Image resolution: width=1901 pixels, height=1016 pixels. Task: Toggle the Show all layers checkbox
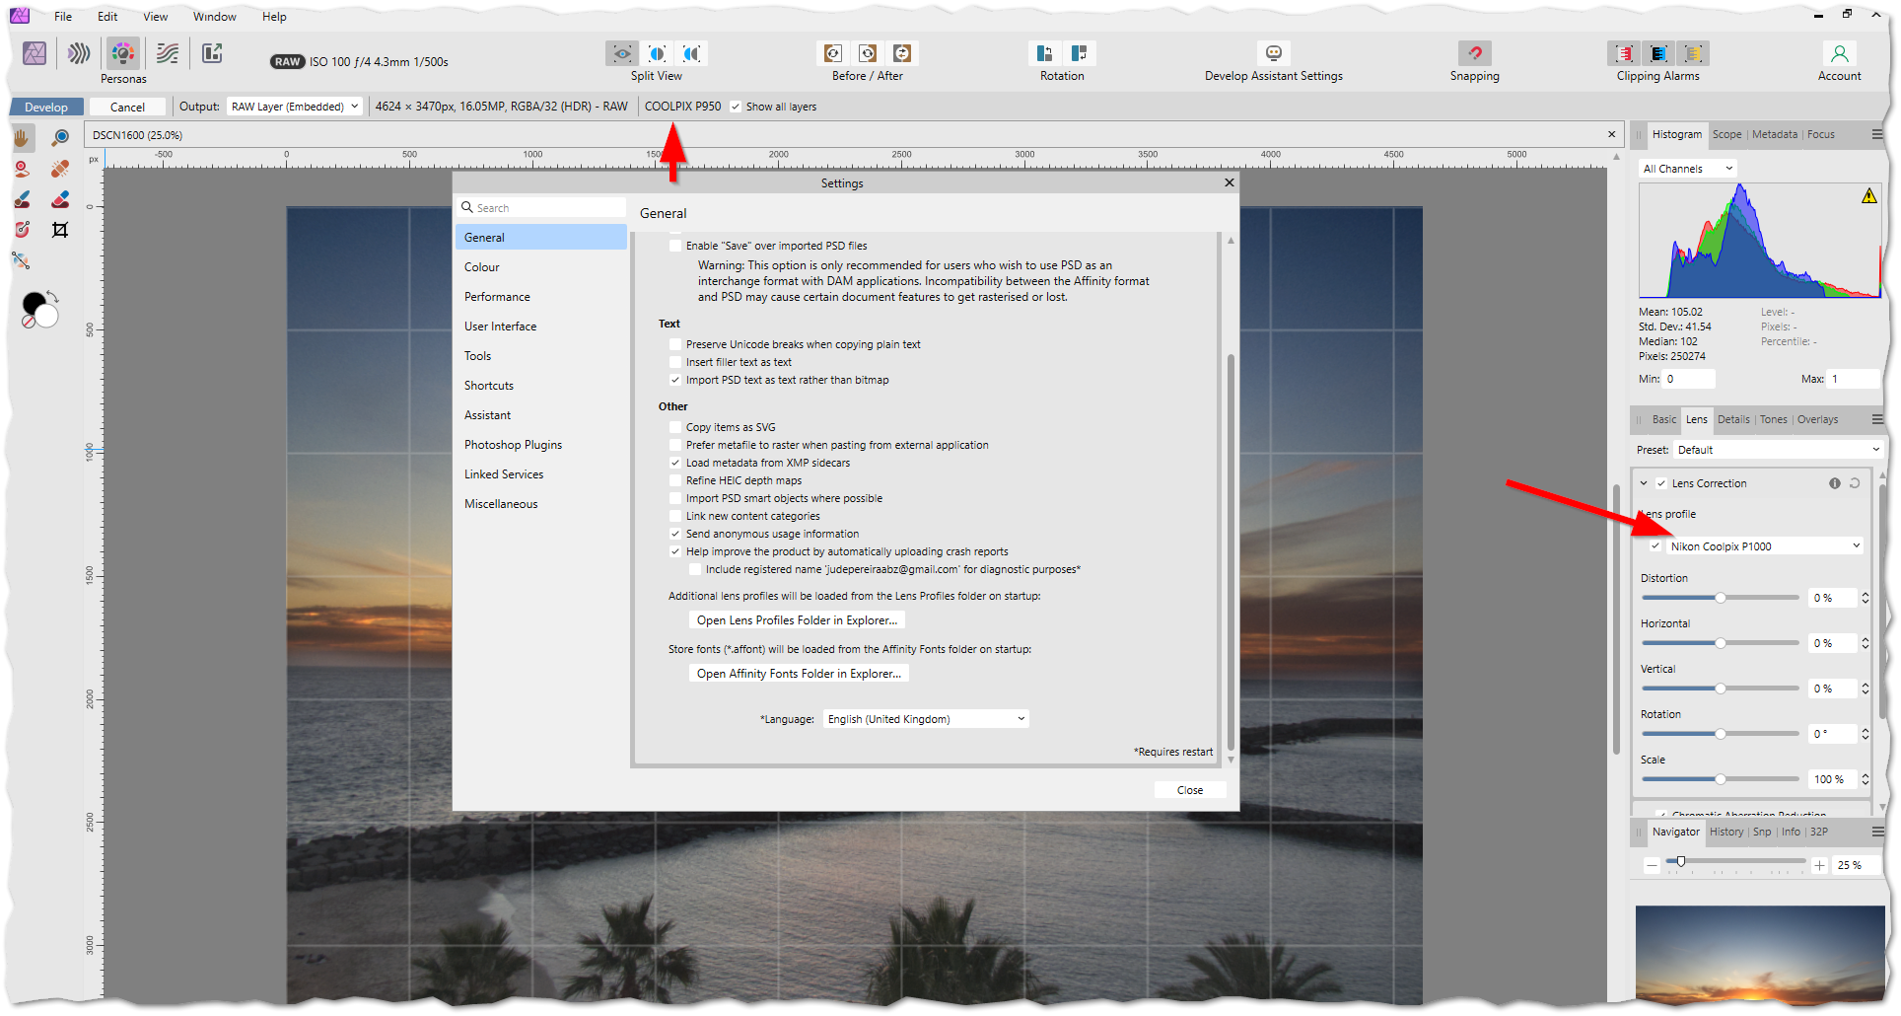click(x=736, y=107)
